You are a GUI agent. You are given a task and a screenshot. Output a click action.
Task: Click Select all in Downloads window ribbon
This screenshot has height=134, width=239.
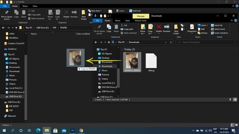pyautogui.click(x=217, y=25)
